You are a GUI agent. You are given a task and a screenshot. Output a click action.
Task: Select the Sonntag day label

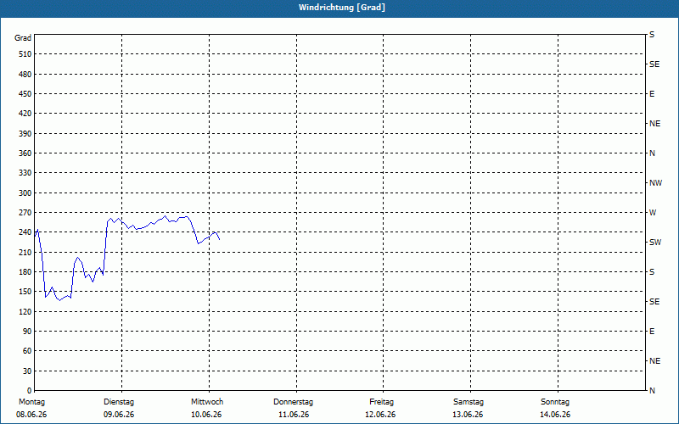coord(555,402)
